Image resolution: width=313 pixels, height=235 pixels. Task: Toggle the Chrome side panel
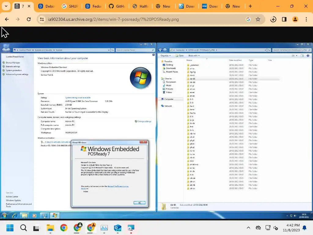click(284, 19)
